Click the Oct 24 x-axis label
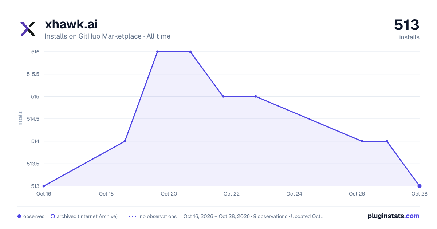The width and height of the screenshot is (437, 229). coord(294,194)
